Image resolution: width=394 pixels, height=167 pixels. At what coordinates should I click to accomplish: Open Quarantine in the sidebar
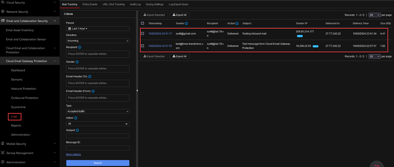[18, 107]
